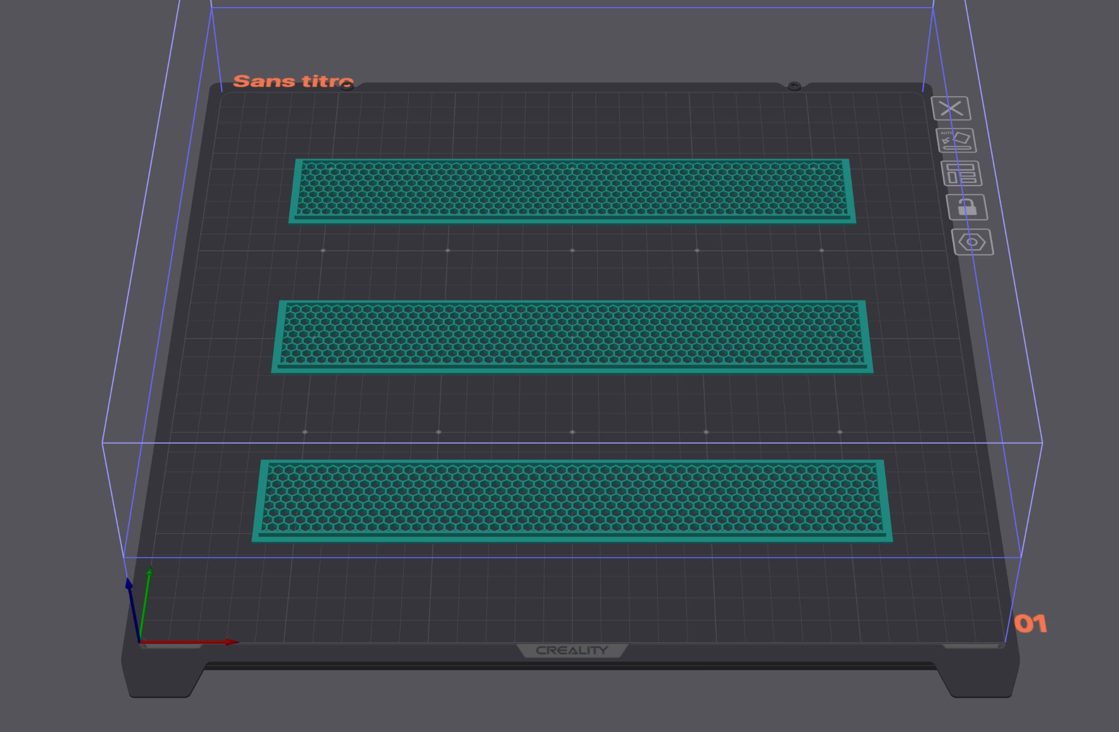Click the right notch hole at bed top

pos(794,86)
